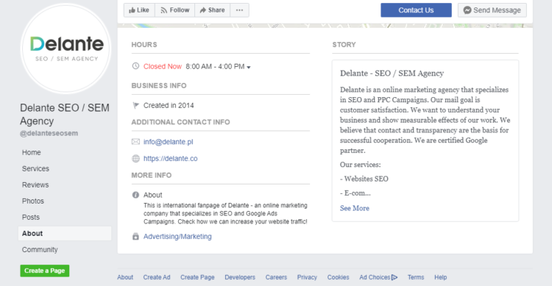Follow the Delante page
Viewport: 552px width, 286px height.
[x=174, y=10]
